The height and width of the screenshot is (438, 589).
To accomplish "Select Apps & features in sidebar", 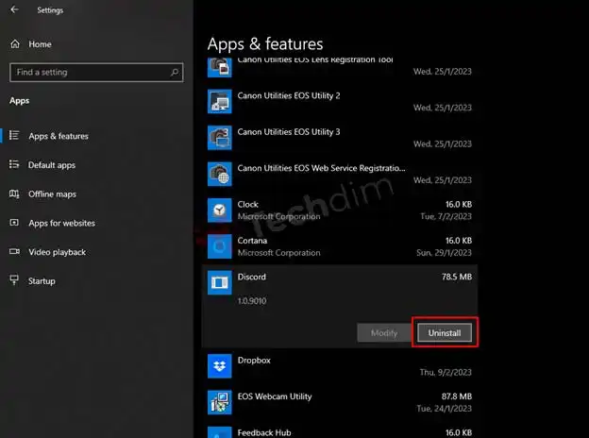I will coord(96,136).
